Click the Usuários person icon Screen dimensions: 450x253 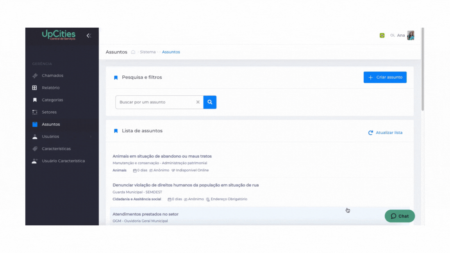point(35,137)
